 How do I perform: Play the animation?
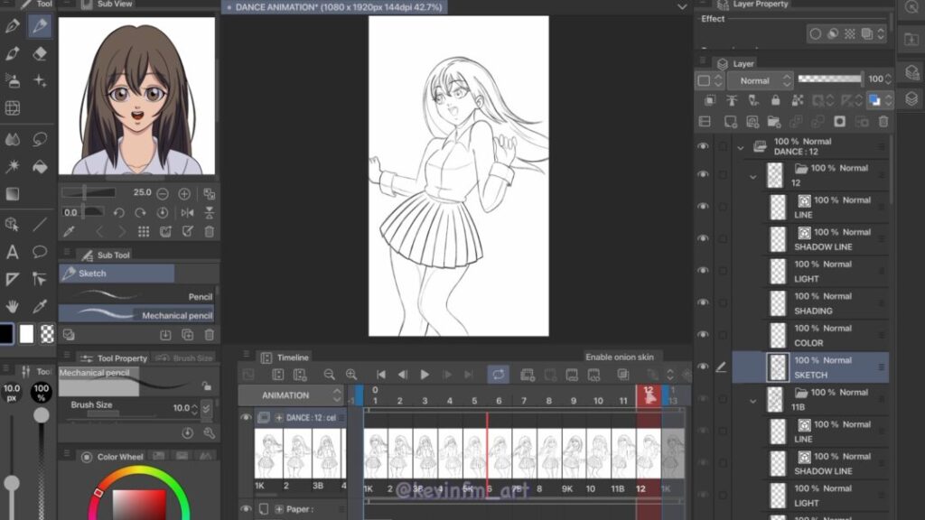[425, 375]
